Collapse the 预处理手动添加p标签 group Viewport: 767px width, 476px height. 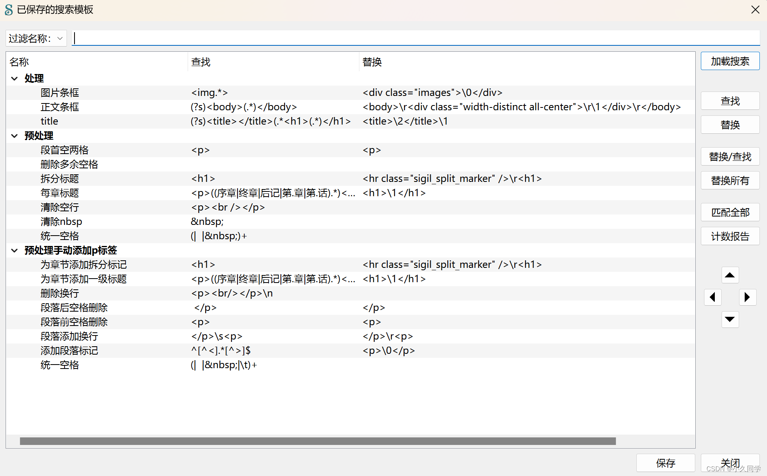pos(14,250)
